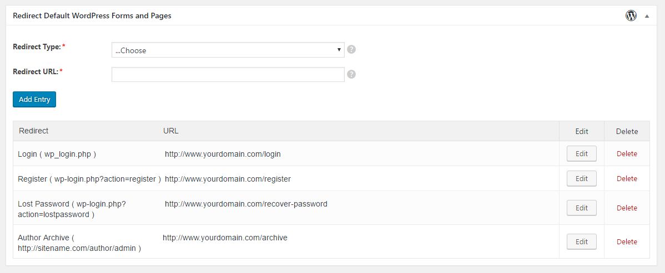Select the yourdomain.com/login URL cell
This screenshot has height=273, width=665.
[x=223, y=154]
